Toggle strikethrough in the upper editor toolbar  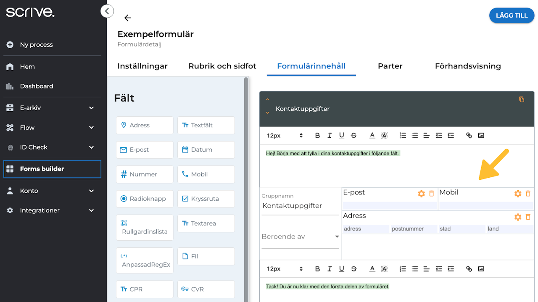point(353,135)
